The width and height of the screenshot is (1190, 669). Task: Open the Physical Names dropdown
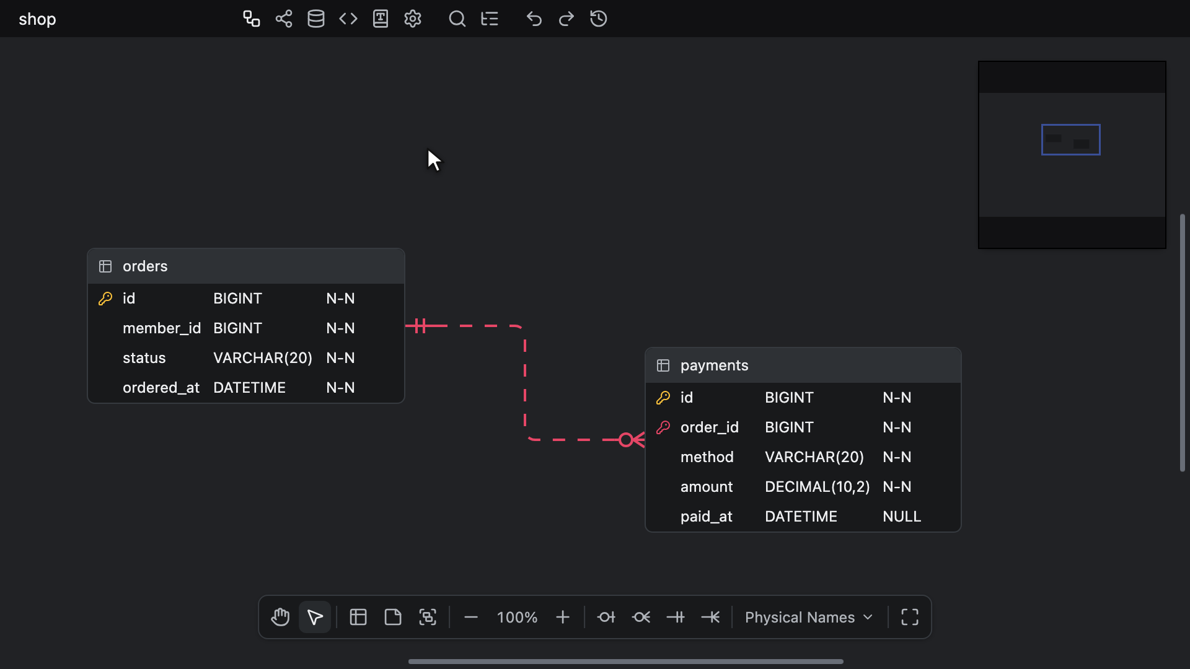(x=809, y=617)
